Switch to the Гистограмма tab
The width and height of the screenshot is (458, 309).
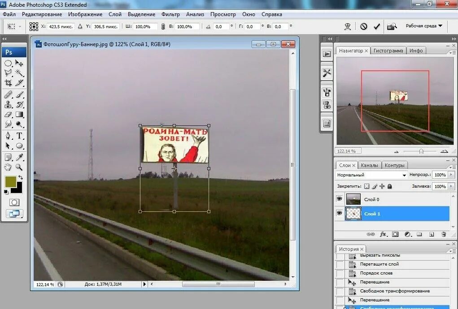point(388,51)
